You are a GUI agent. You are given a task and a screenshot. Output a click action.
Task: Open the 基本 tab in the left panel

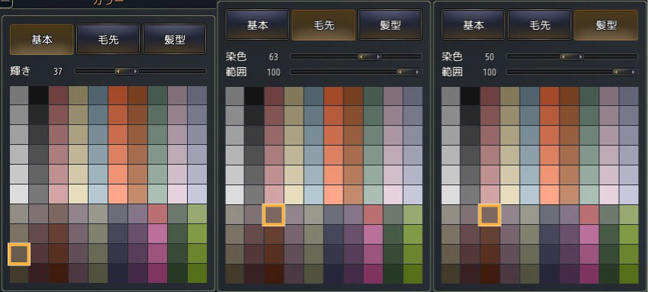coord(41,40)
